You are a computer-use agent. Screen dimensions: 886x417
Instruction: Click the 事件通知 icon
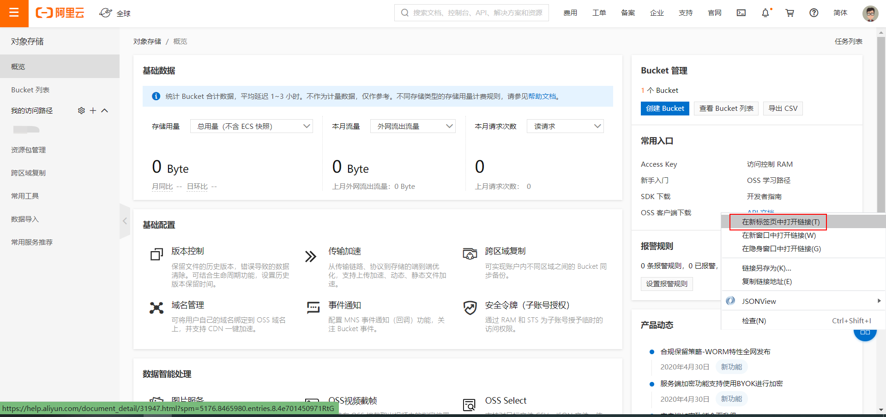313,307
